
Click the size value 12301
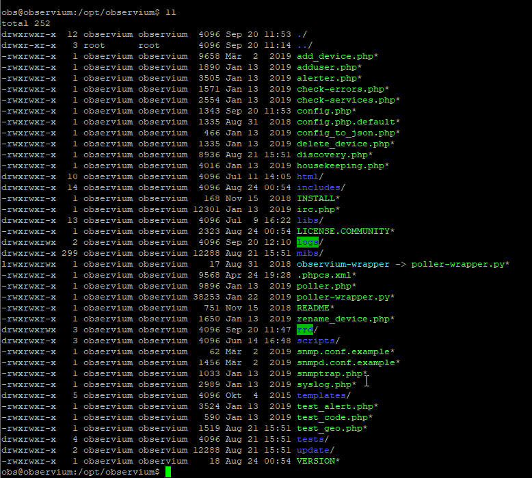click(x=207, y=210)
